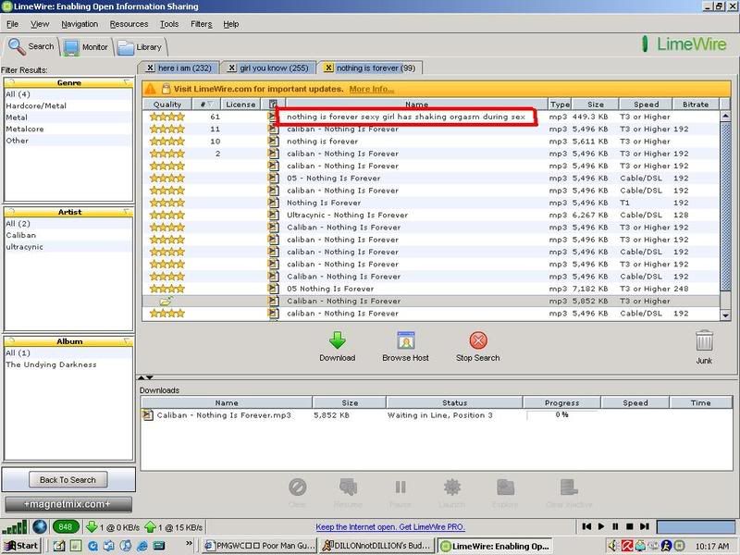This screenshot has width=740, height=555.
Task: Select the 'girl you know (255)' search tab
Action: click(274, 68)
